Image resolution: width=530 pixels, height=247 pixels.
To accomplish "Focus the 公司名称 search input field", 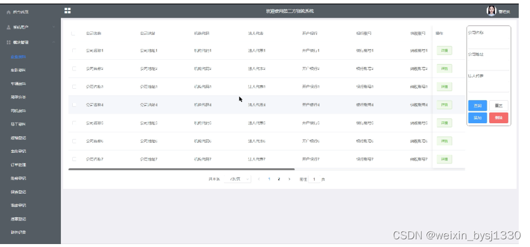I will 489,44.
